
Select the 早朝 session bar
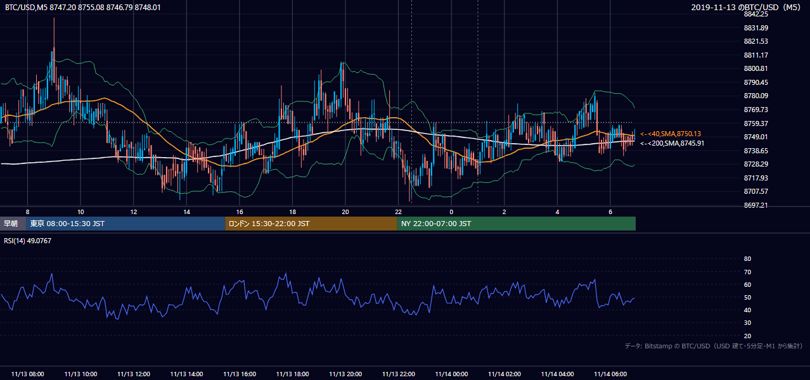click(x=13, y=224)
